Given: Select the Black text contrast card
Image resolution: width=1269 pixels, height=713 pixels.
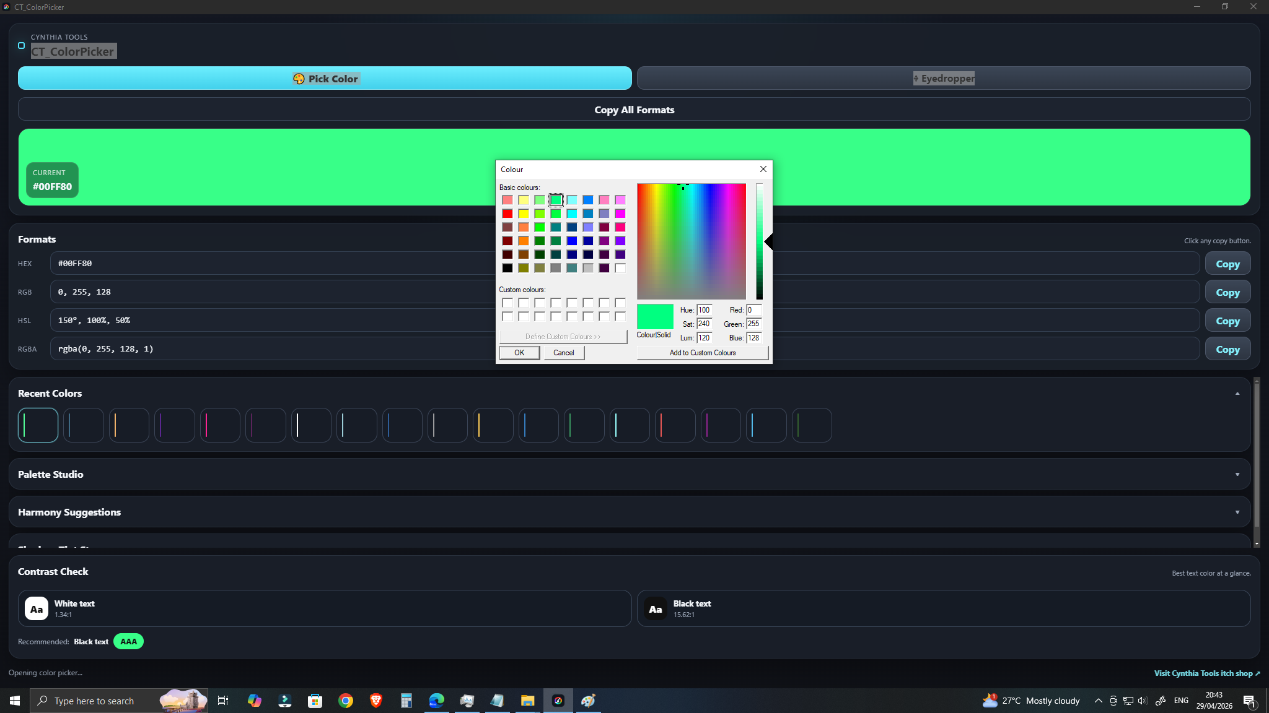Looking at the screenshot, I should [944, 608].
